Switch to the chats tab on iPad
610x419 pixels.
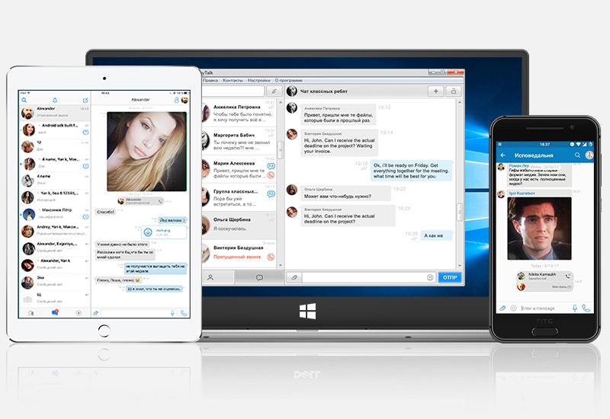(x=55, y=312)
